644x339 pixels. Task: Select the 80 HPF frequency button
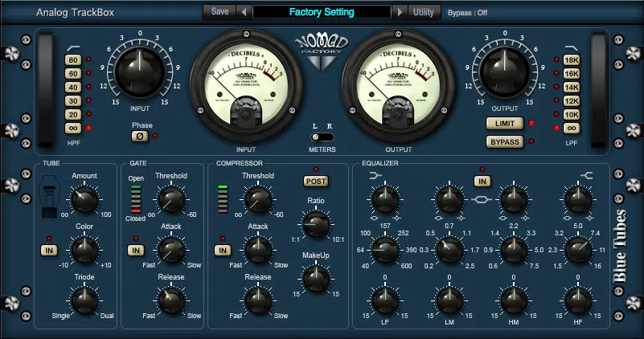(73, 60)
